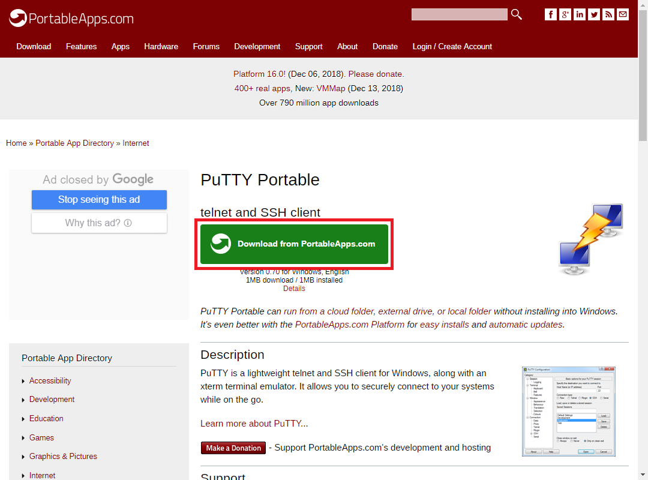Click the email newsletter envelope icon
The image size is (648, 480).
(x=623, y=14)
